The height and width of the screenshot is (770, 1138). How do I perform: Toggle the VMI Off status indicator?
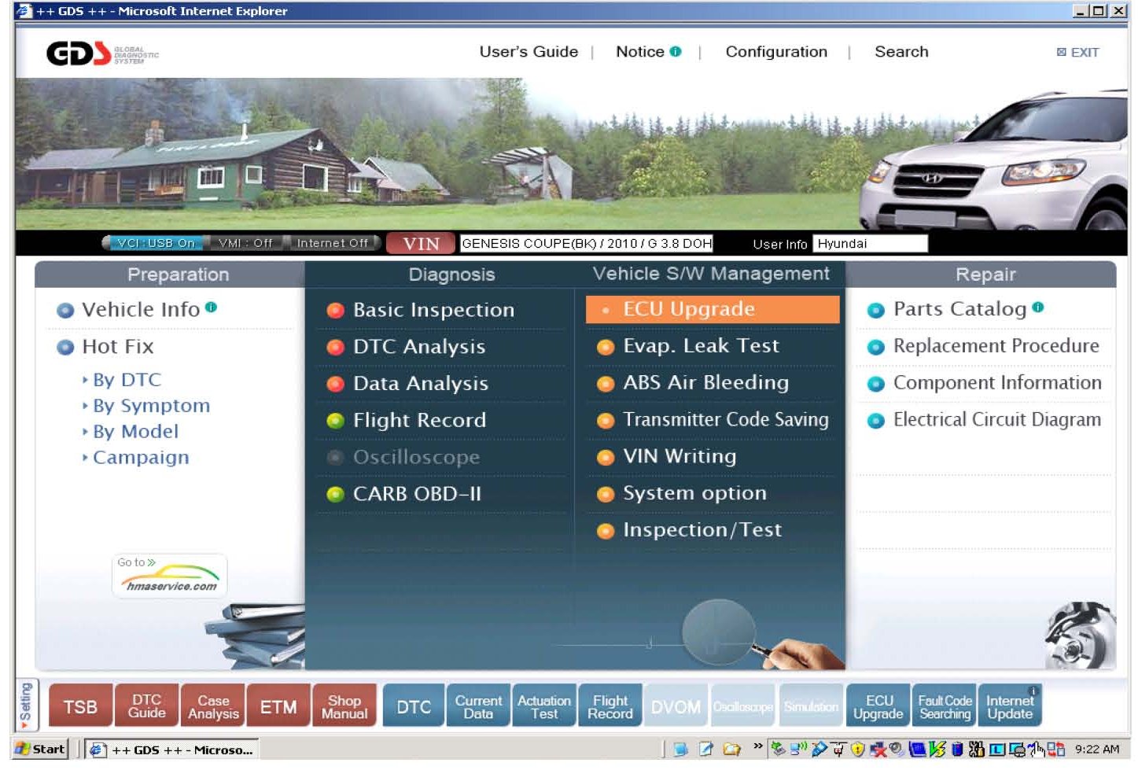point(245,243)
